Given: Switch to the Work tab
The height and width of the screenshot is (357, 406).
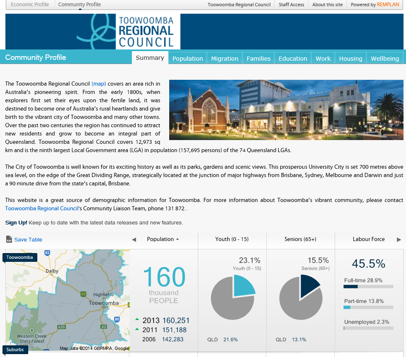Looking at the screenshot, I should click(323, 58).
